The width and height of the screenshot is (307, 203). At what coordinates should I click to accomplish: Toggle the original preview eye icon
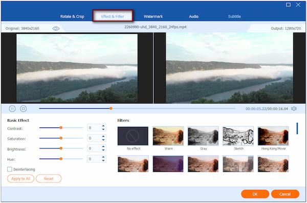coord(56,29)
